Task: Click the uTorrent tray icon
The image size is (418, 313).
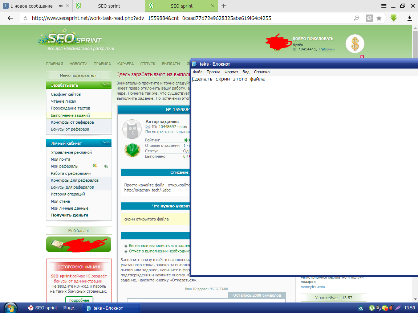Action: [372, 308]
